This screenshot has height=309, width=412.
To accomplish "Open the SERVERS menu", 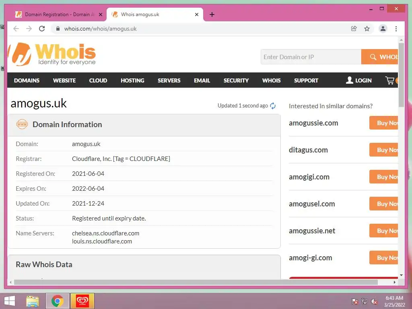I will click(x=169, y=80).
